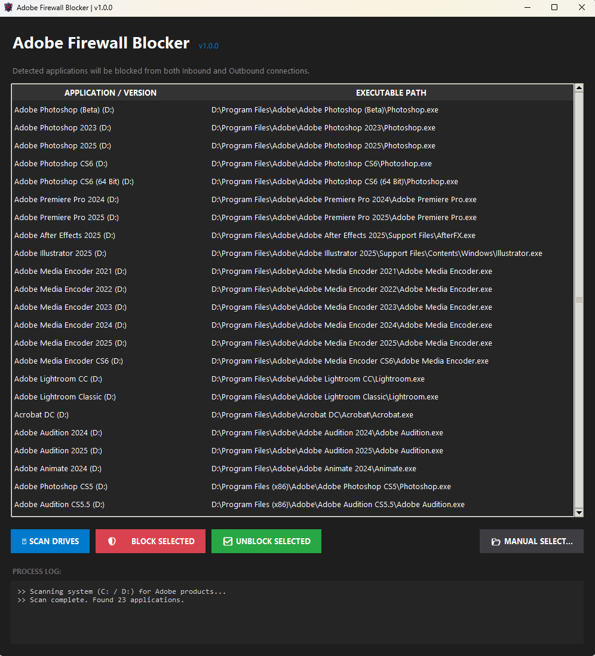This screenshot has width=595, height=656.
Task: Click the Scan Drives button
Action: click(x=50, y=541)
